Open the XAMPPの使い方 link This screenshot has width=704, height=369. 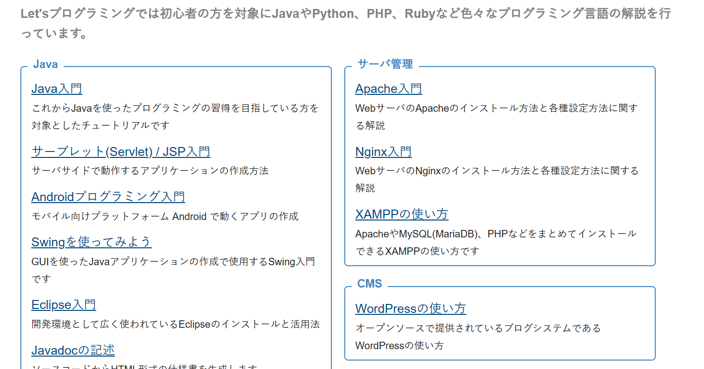pyautogui.click(x=402, y=214)
